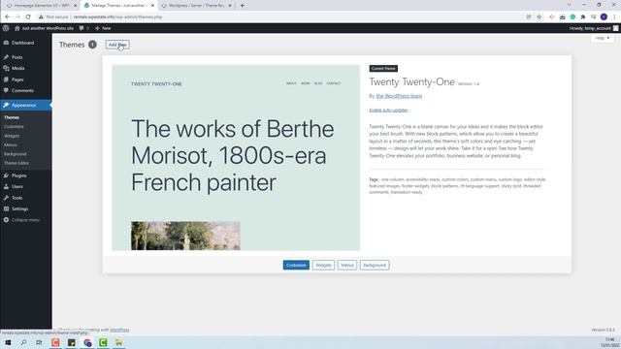Screen dimensions: 621x349
Task: Click the Add New theme button
Action: coord(117,45)
